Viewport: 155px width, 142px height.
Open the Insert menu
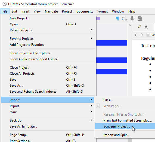tap(25, 11)
